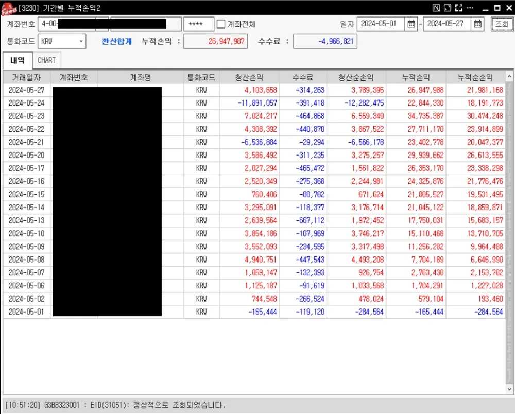This screenshot has height=414, width=515.
Task: Click the detach window icon
Action: 448,8
